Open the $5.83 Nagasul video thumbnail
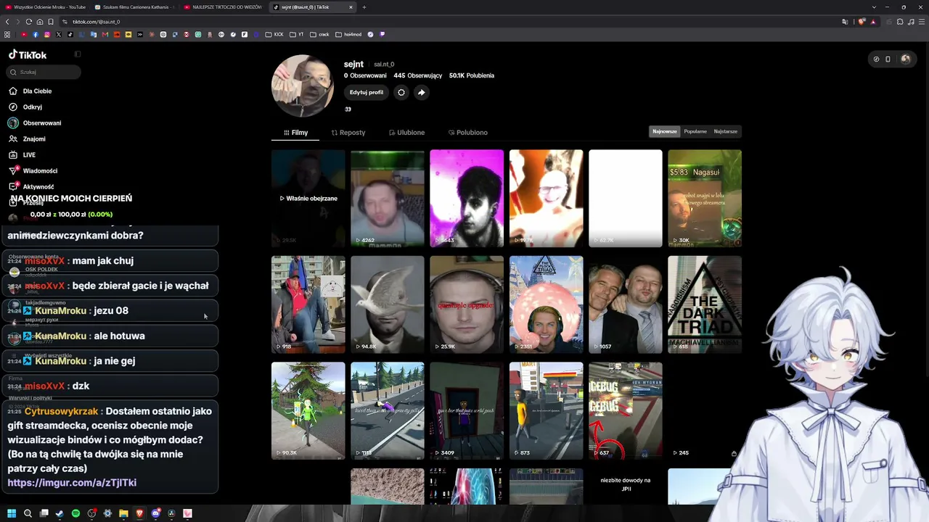 tap(705, 199)
